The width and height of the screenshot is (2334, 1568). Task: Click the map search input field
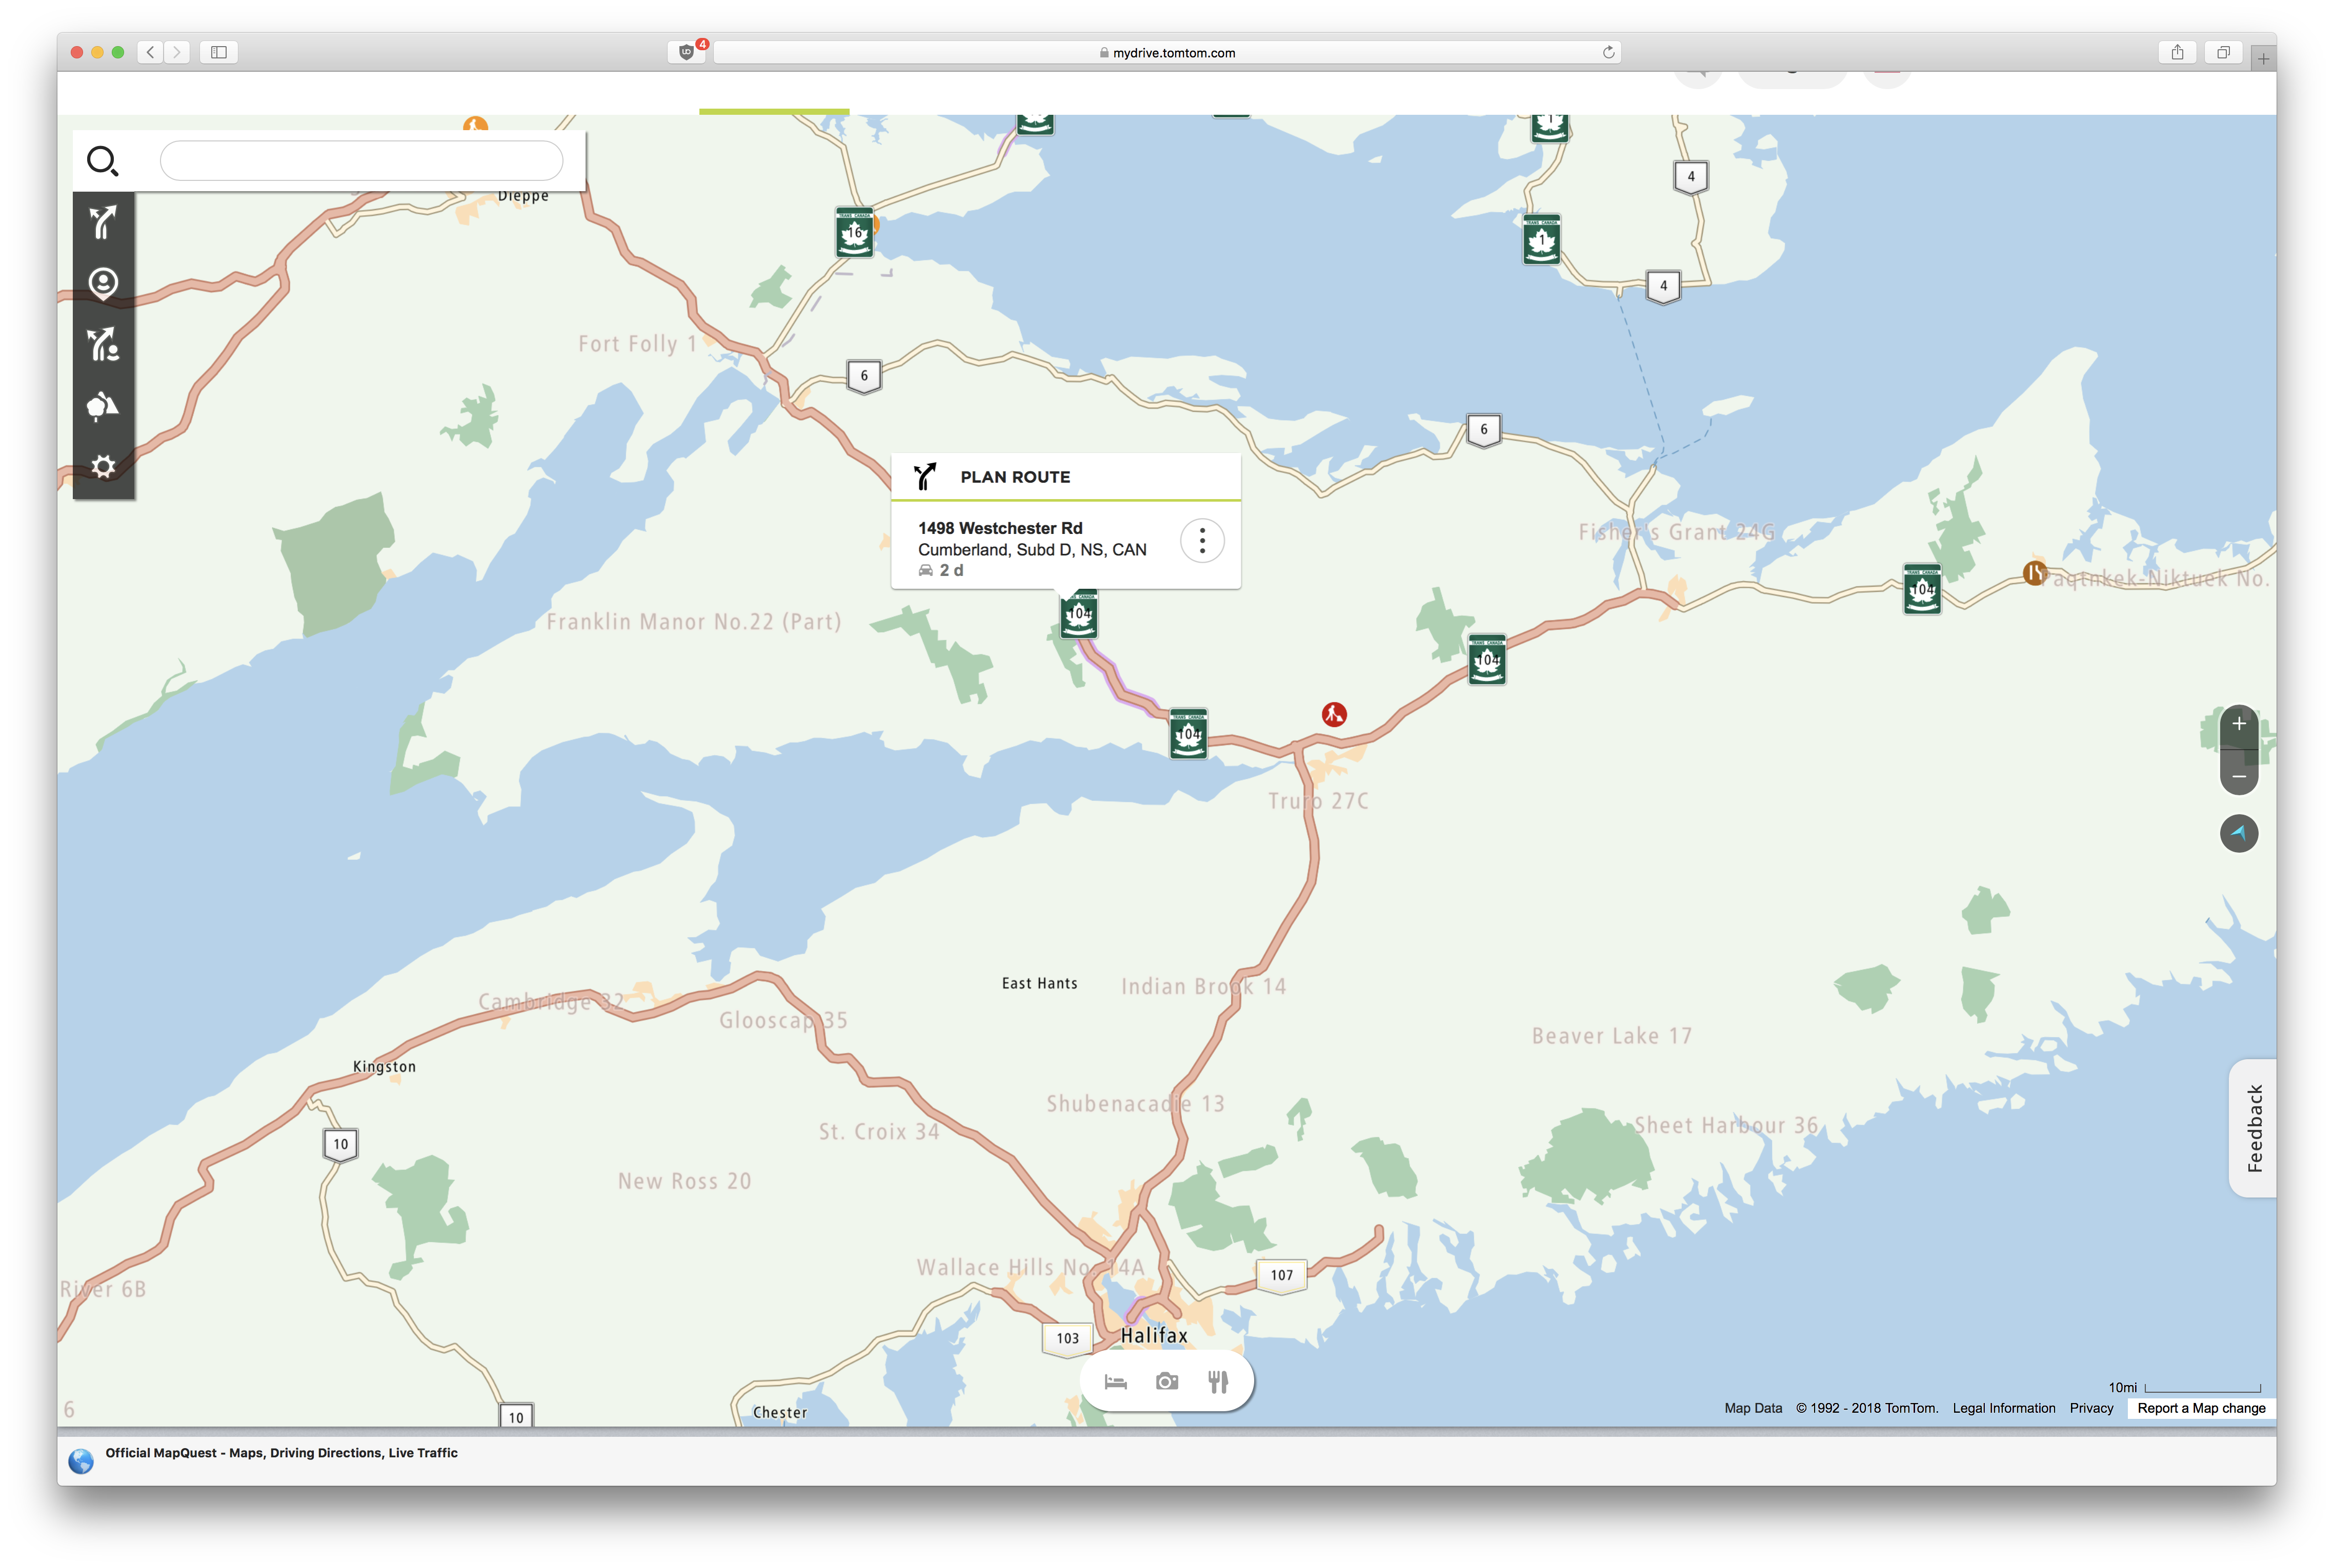(361, 160)
